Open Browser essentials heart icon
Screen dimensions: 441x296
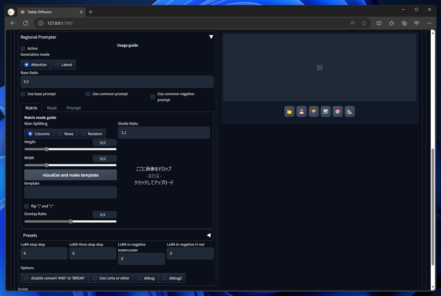tap(417, 23)
